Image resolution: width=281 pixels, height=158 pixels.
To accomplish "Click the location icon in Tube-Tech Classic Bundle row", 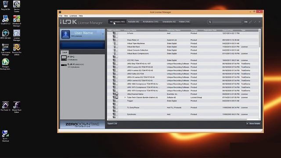I will pos(115,97).
